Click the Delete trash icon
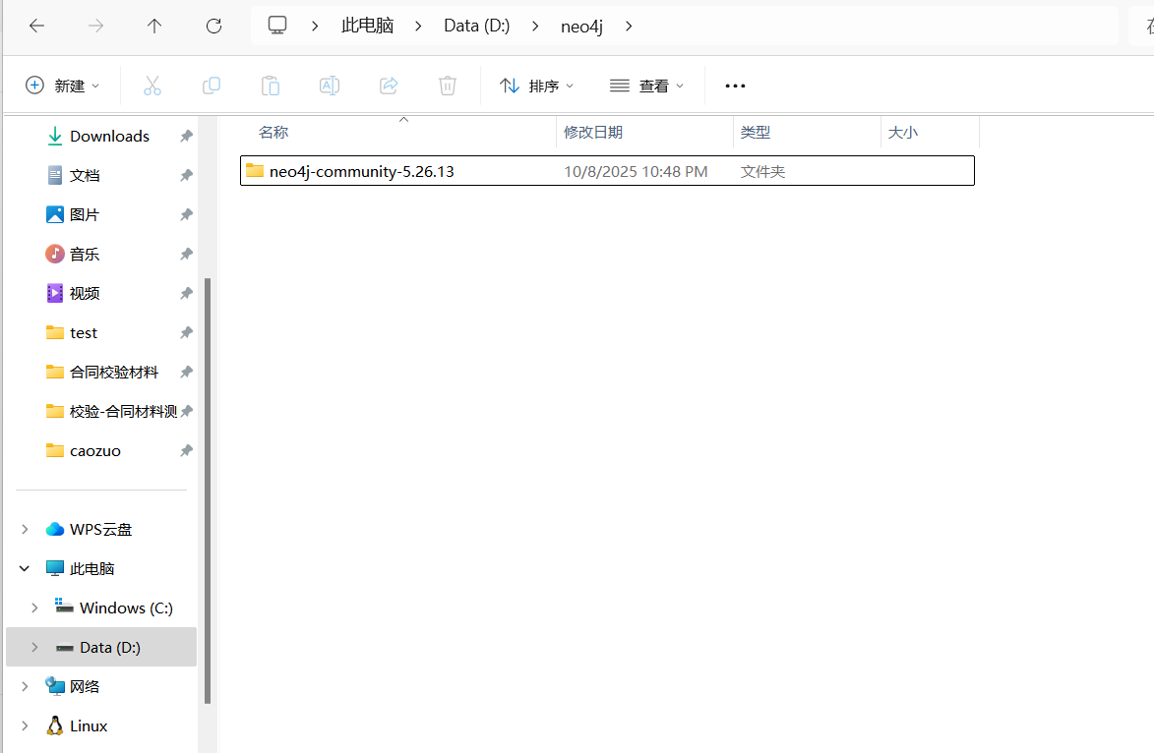Screen dimensions: 1154x753 [x=448, y=86]
